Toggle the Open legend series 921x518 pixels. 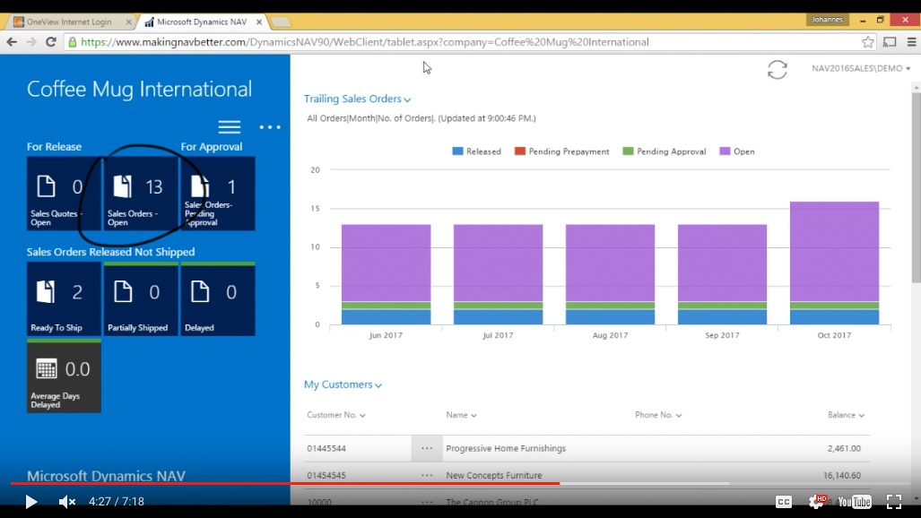737,151
